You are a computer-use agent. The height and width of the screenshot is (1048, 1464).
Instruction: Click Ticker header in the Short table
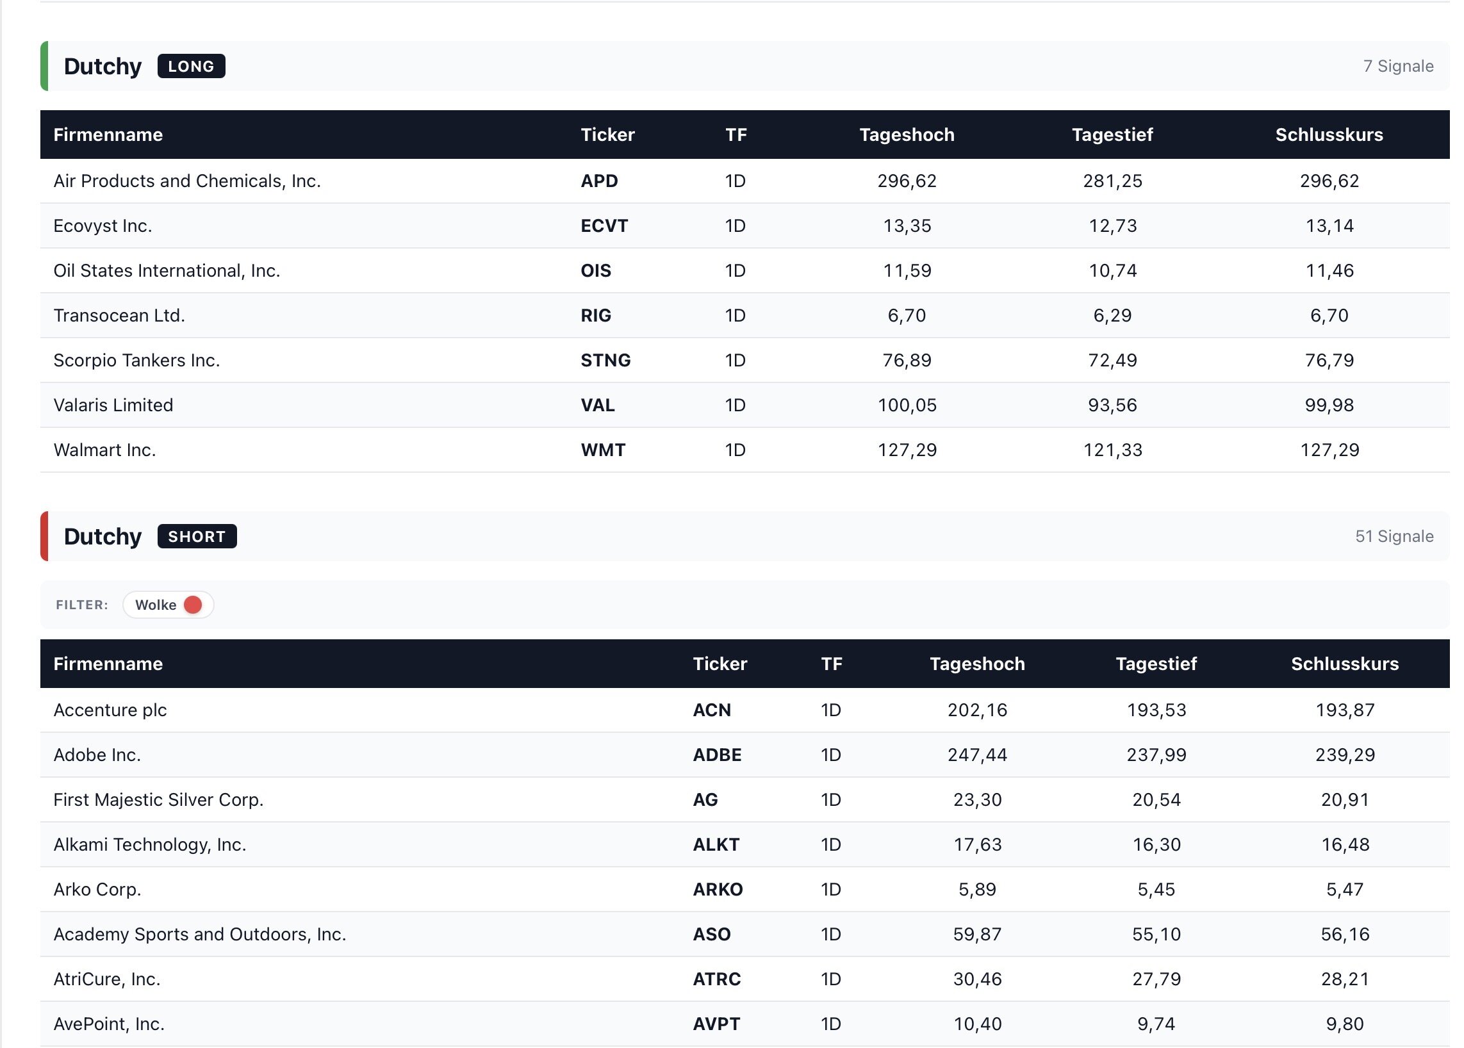coord(719,664)
